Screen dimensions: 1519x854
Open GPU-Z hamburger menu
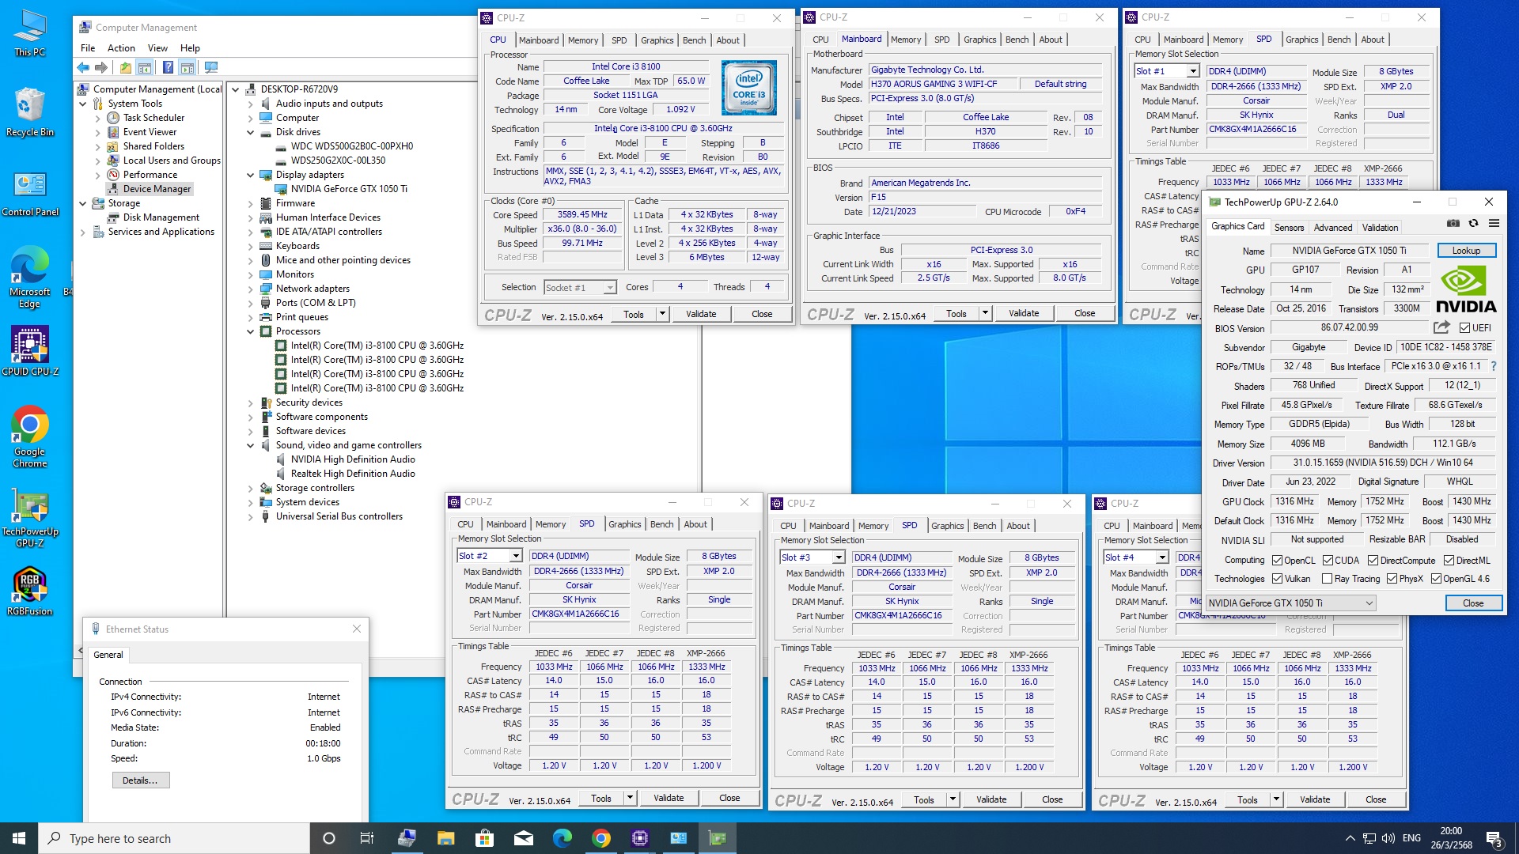(1494, 224)
